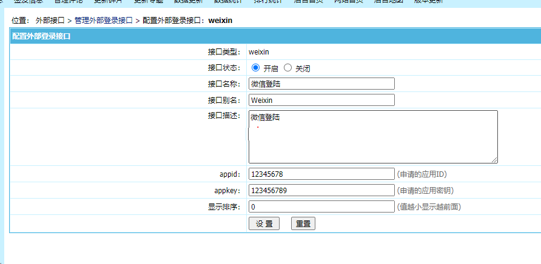Click the bold weixin in breadcrumb

point(220,21)
